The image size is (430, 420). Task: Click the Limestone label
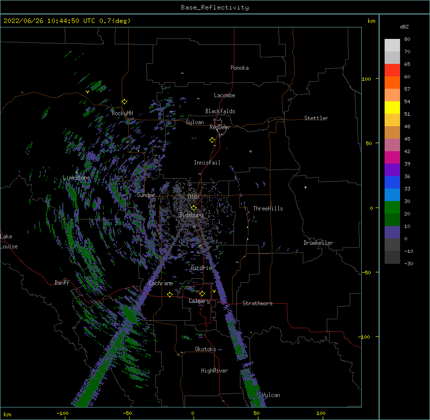click(x=76, y=178)
